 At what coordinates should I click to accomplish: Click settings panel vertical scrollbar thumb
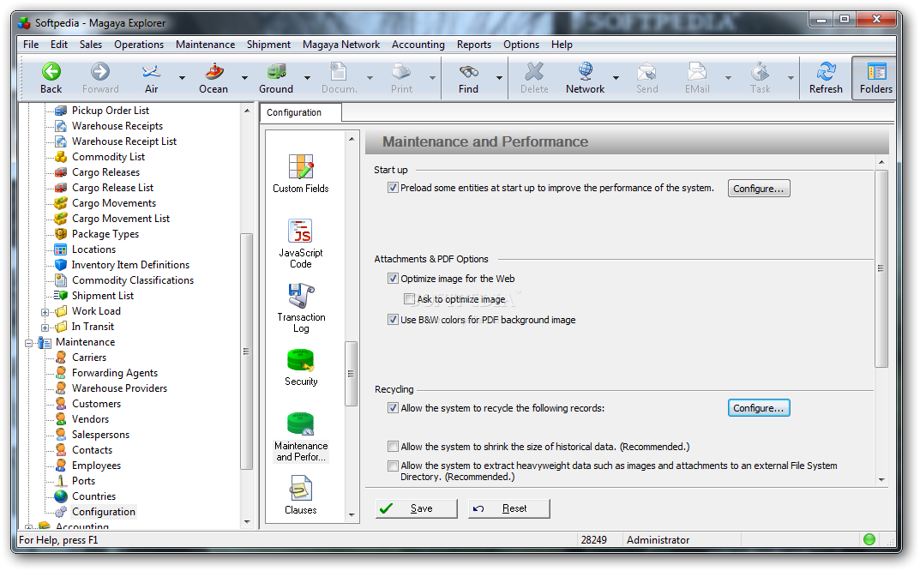[x=881, y=268]
